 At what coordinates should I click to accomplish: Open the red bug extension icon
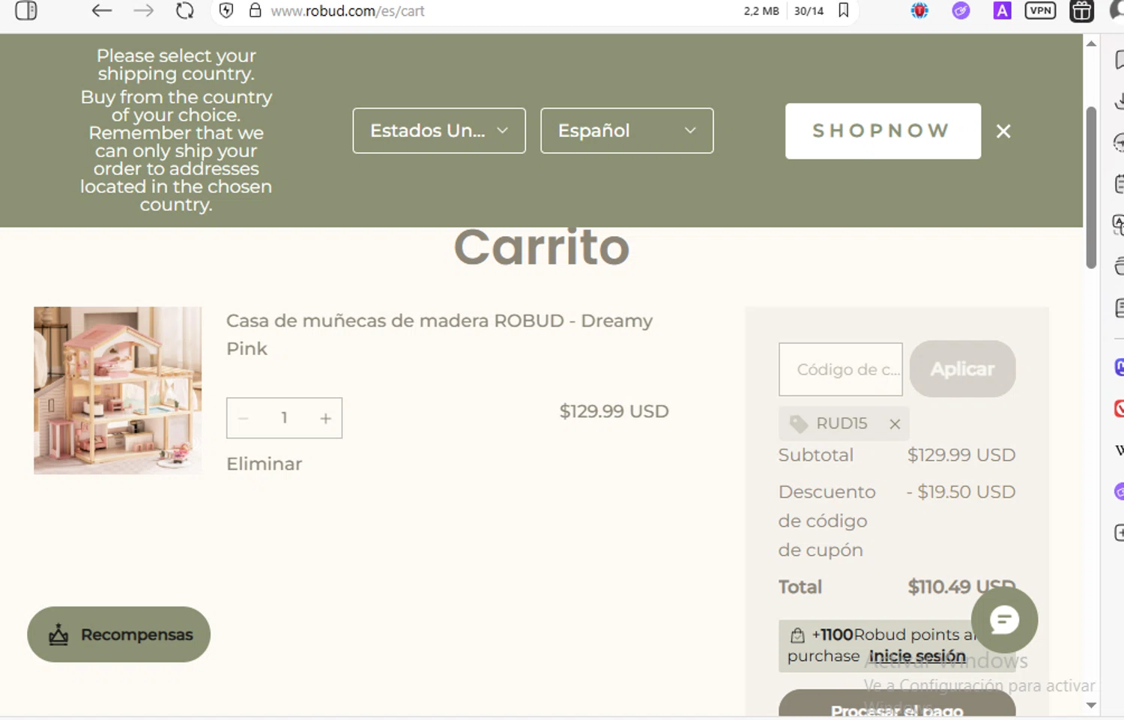click(919, 10)
